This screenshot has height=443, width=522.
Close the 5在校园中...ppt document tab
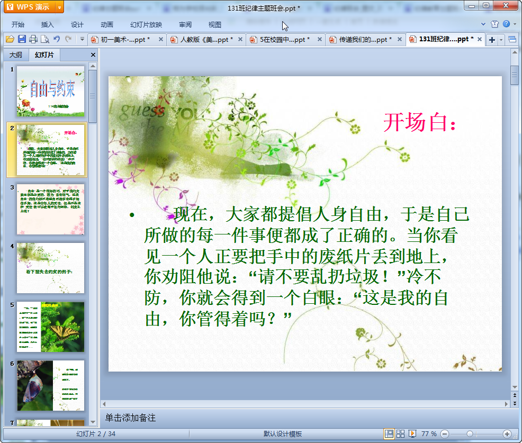pos(320,39)
